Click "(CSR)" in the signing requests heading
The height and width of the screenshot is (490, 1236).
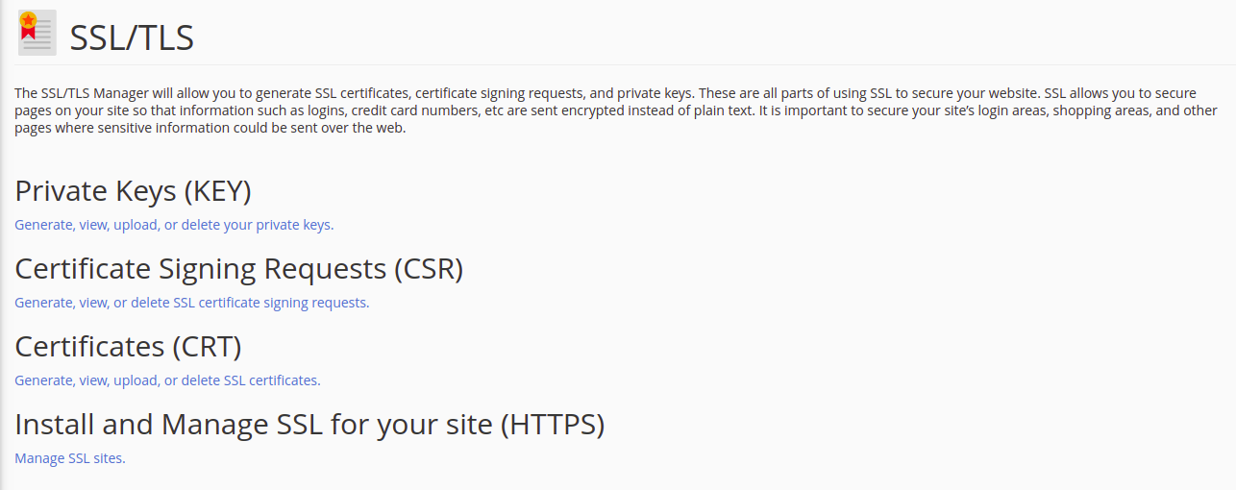tap(429, 269)
